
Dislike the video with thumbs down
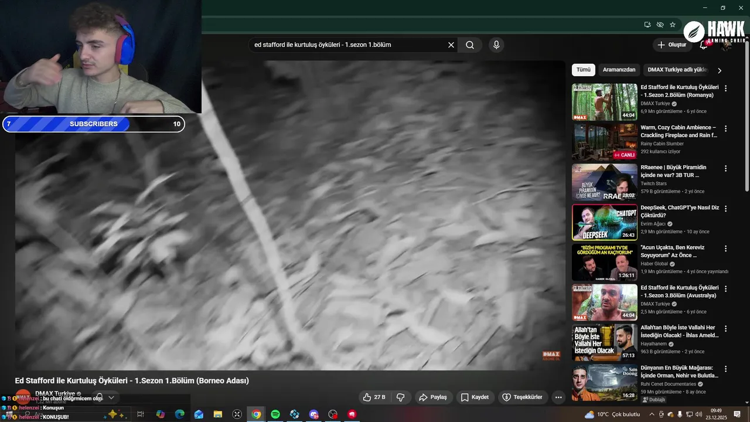401,397
